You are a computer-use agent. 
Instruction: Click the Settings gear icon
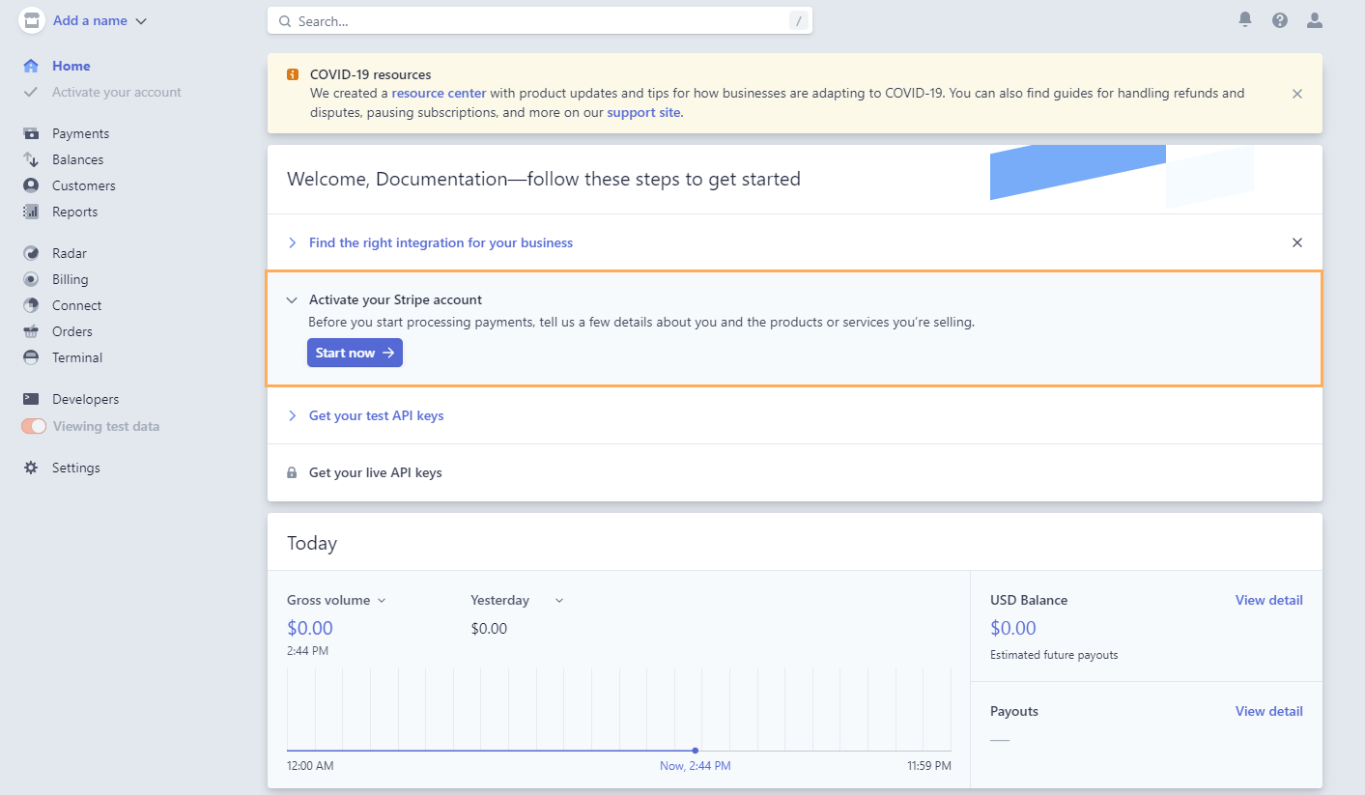[32, 468]
